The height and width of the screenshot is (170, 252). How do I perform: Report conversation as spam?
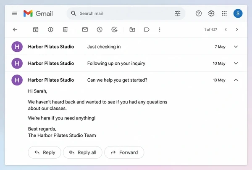pos(50,29)
